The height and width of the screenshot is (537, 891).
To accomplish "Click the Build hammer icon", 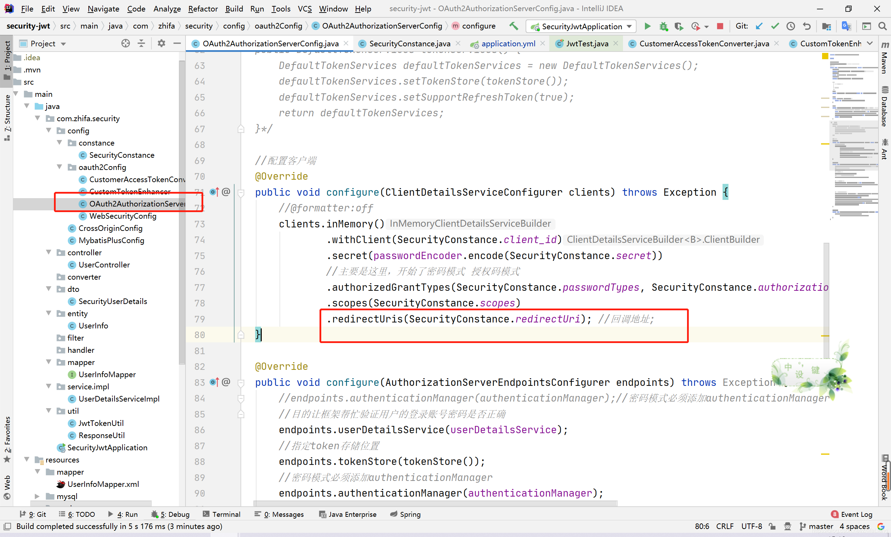I will (x=513, y=26).
